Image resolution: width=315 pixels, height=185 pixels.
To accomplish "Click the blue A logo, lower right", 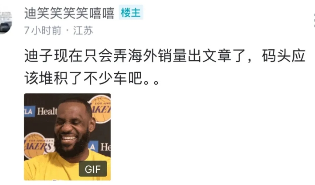I will pos(93,147).
